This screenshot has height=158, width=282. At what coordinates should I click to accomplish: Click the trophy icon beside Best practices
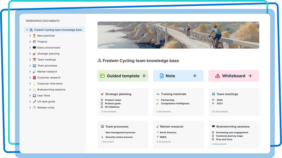pos(34,36)
